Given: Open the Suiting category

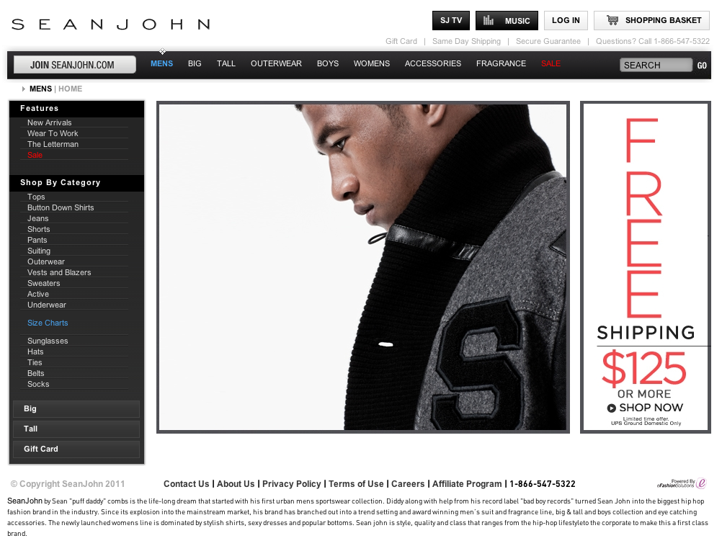Looking at the screenshot, I should click(x=39, y=251).
